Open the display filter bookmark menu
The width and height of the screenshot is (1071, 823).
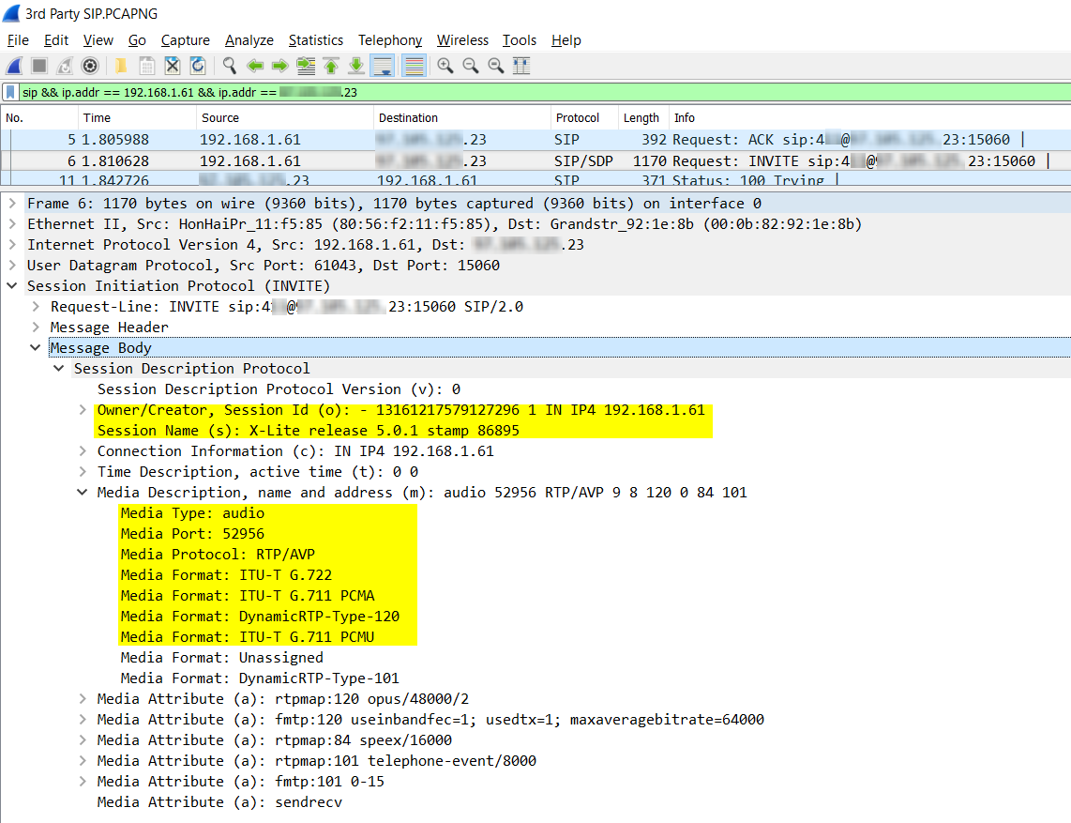[x=11, y=92]
